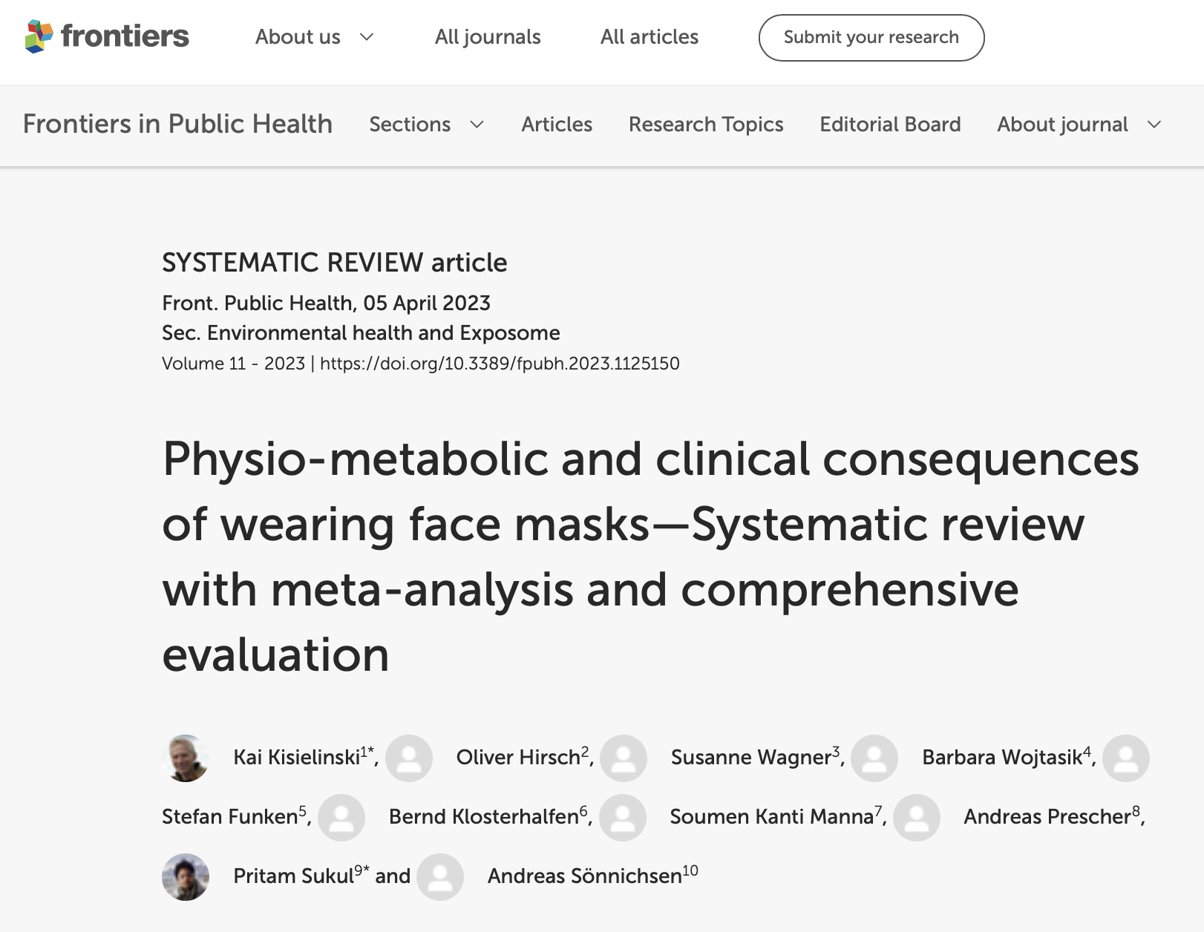This screenshot has height=932, width=1204.
Task: Expand the Sections dropdown chevron
Action: (x=477, y=125)
